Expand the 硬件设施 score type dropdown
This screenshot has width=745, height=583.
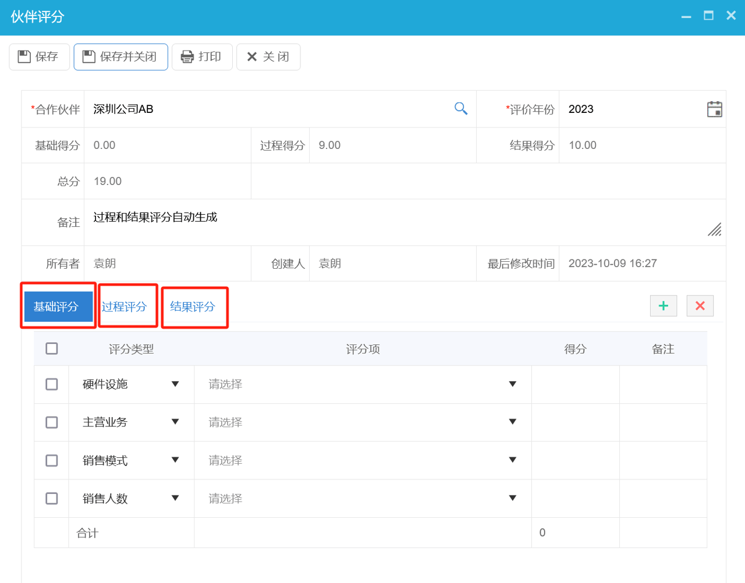pos(175,384)
